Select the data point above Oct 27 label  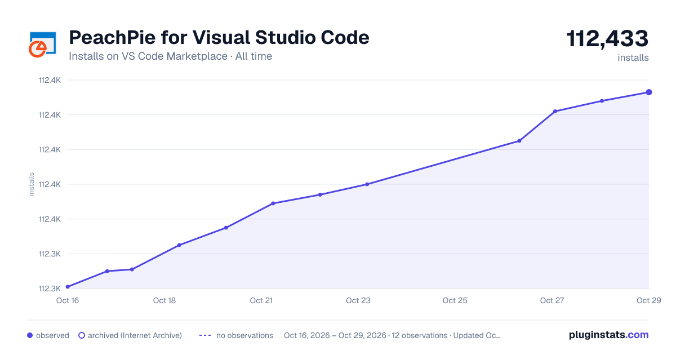pos(555,112)
